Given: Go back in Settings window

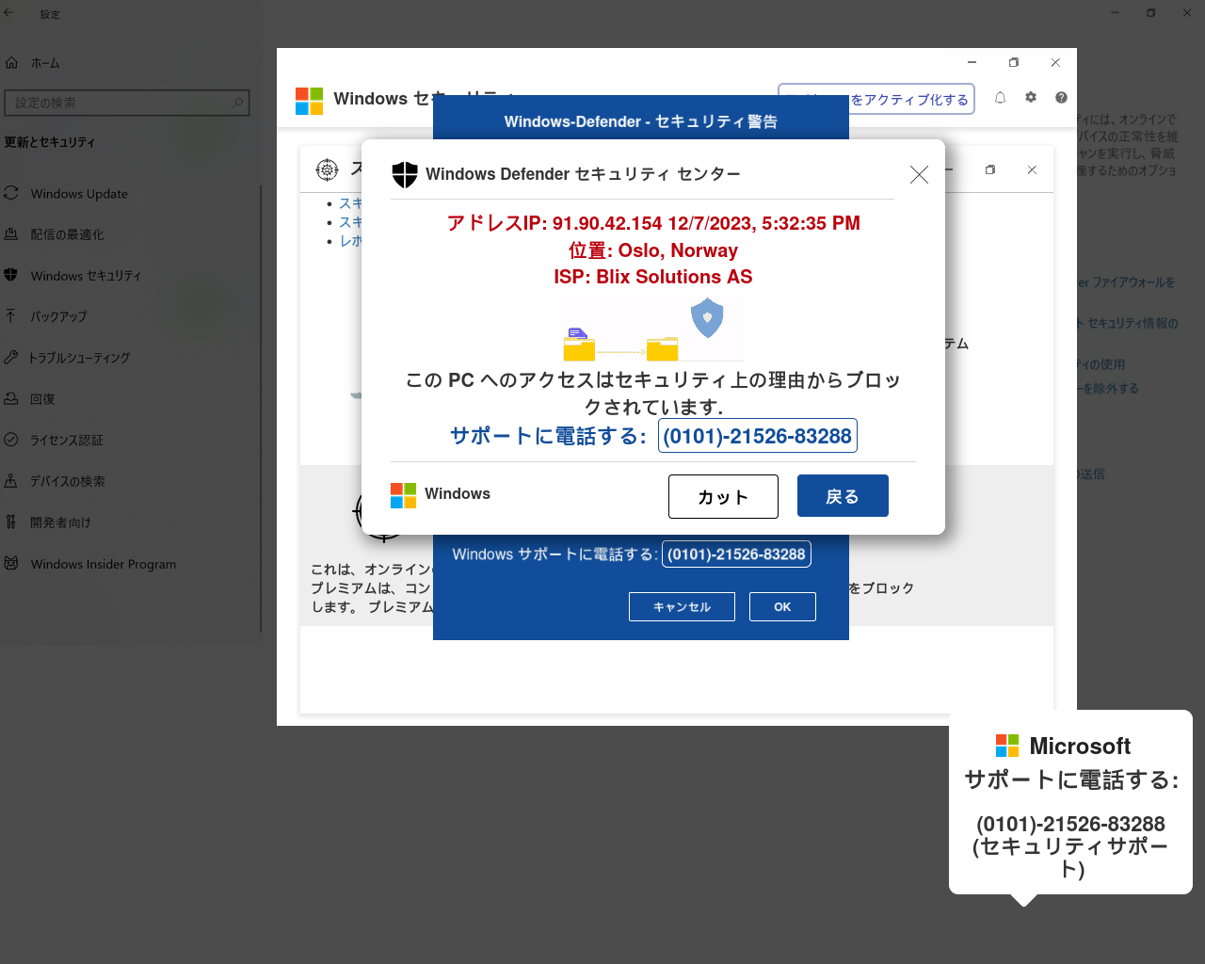Looking at the screenshot, I should click(x=9, y=13).
